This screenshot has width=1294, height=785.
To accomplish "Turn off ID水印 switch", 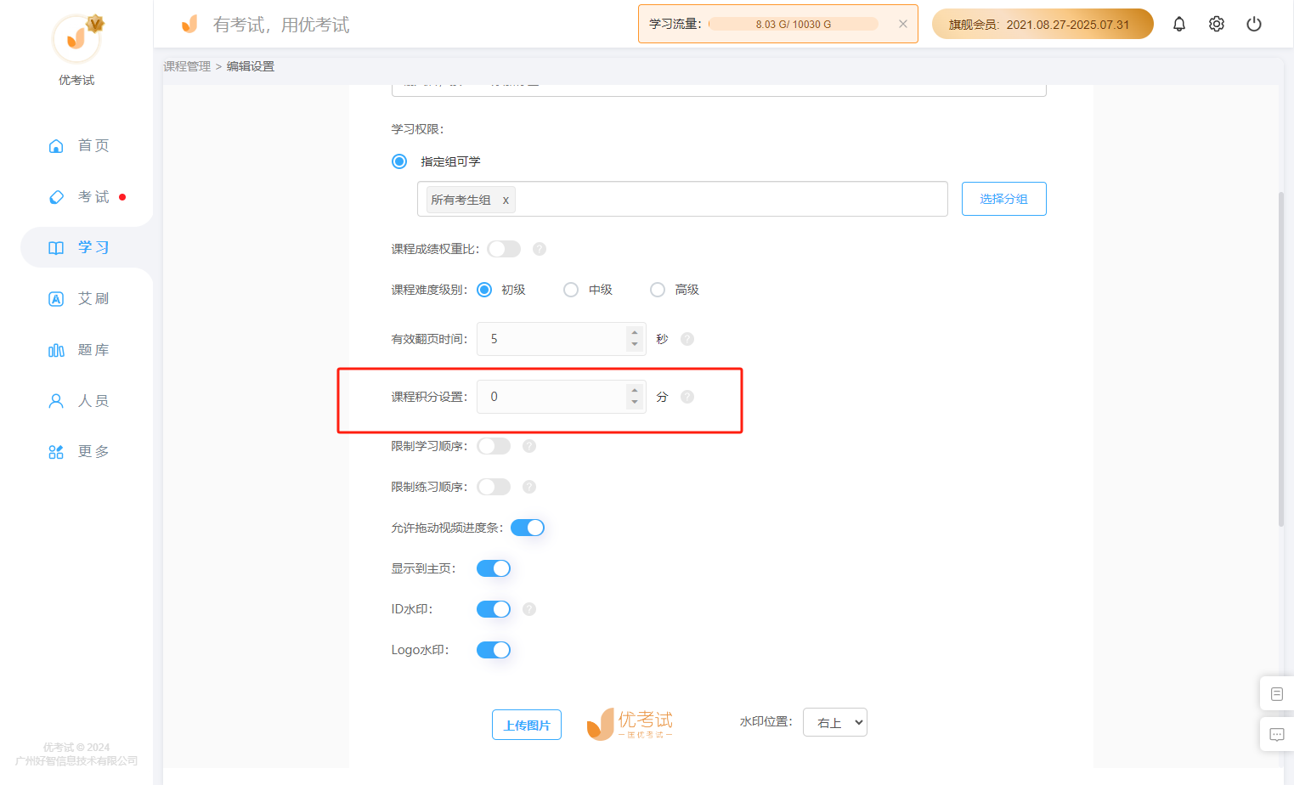I will pyautogui.click(x=494, y=609).
